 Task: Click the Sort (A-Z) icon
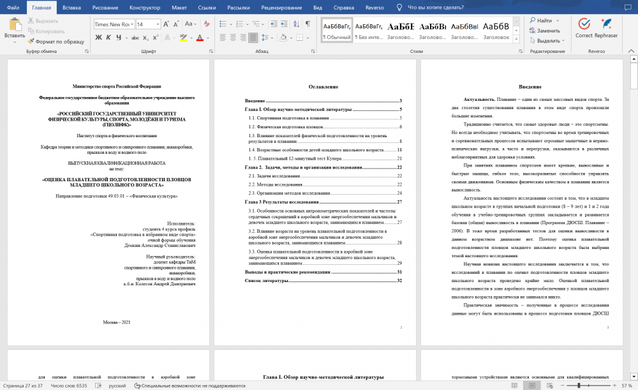pyautogui.click(x=296, y=24)
